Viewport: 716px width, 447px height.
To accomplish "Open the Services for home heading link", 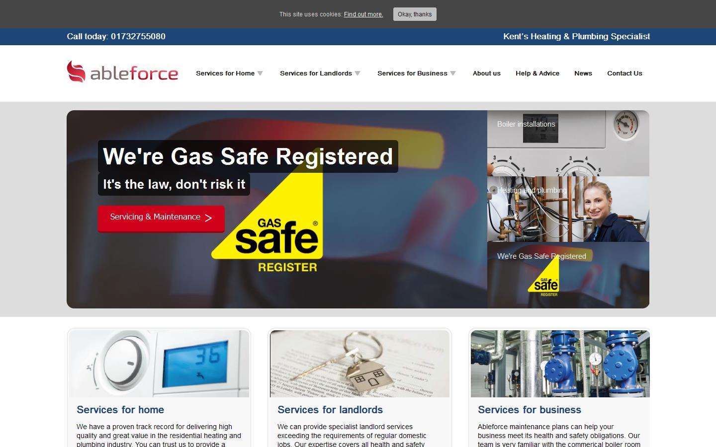I will point(120,410).
